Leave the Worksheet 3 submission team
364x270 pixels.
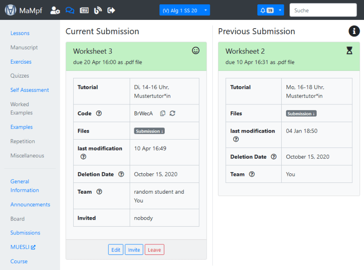coord(154,250)
